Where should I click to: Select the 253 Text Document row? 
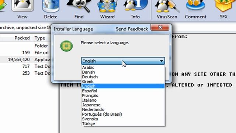tap(25, 73)
